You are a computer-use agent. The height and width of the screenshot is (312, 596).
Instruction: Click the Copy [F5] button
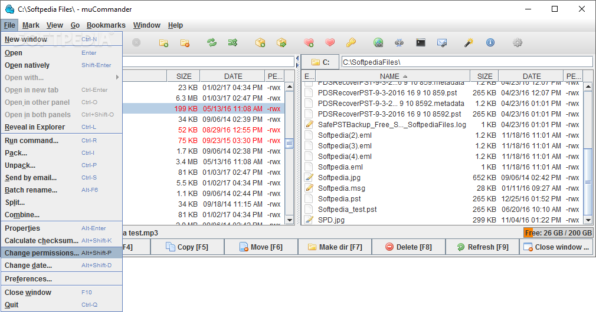point(188,247)
